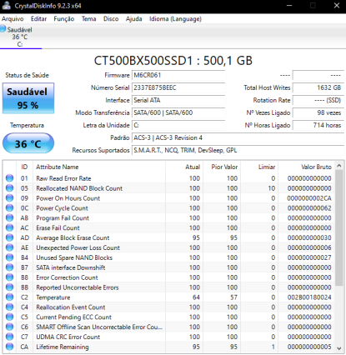Screen dimensions: 346x355
Task: Open the Ajuda menu
Action: point(133,19)
